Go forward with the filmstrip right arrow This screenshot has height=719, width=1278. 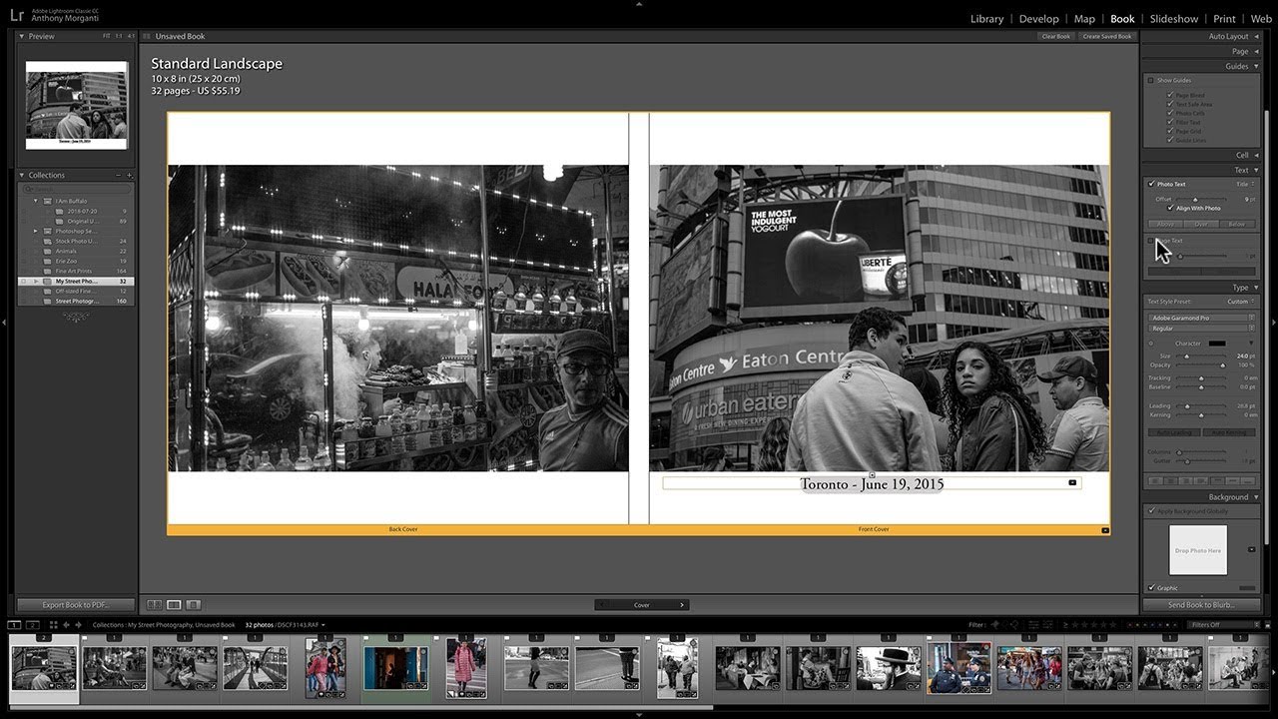point(78,625)
